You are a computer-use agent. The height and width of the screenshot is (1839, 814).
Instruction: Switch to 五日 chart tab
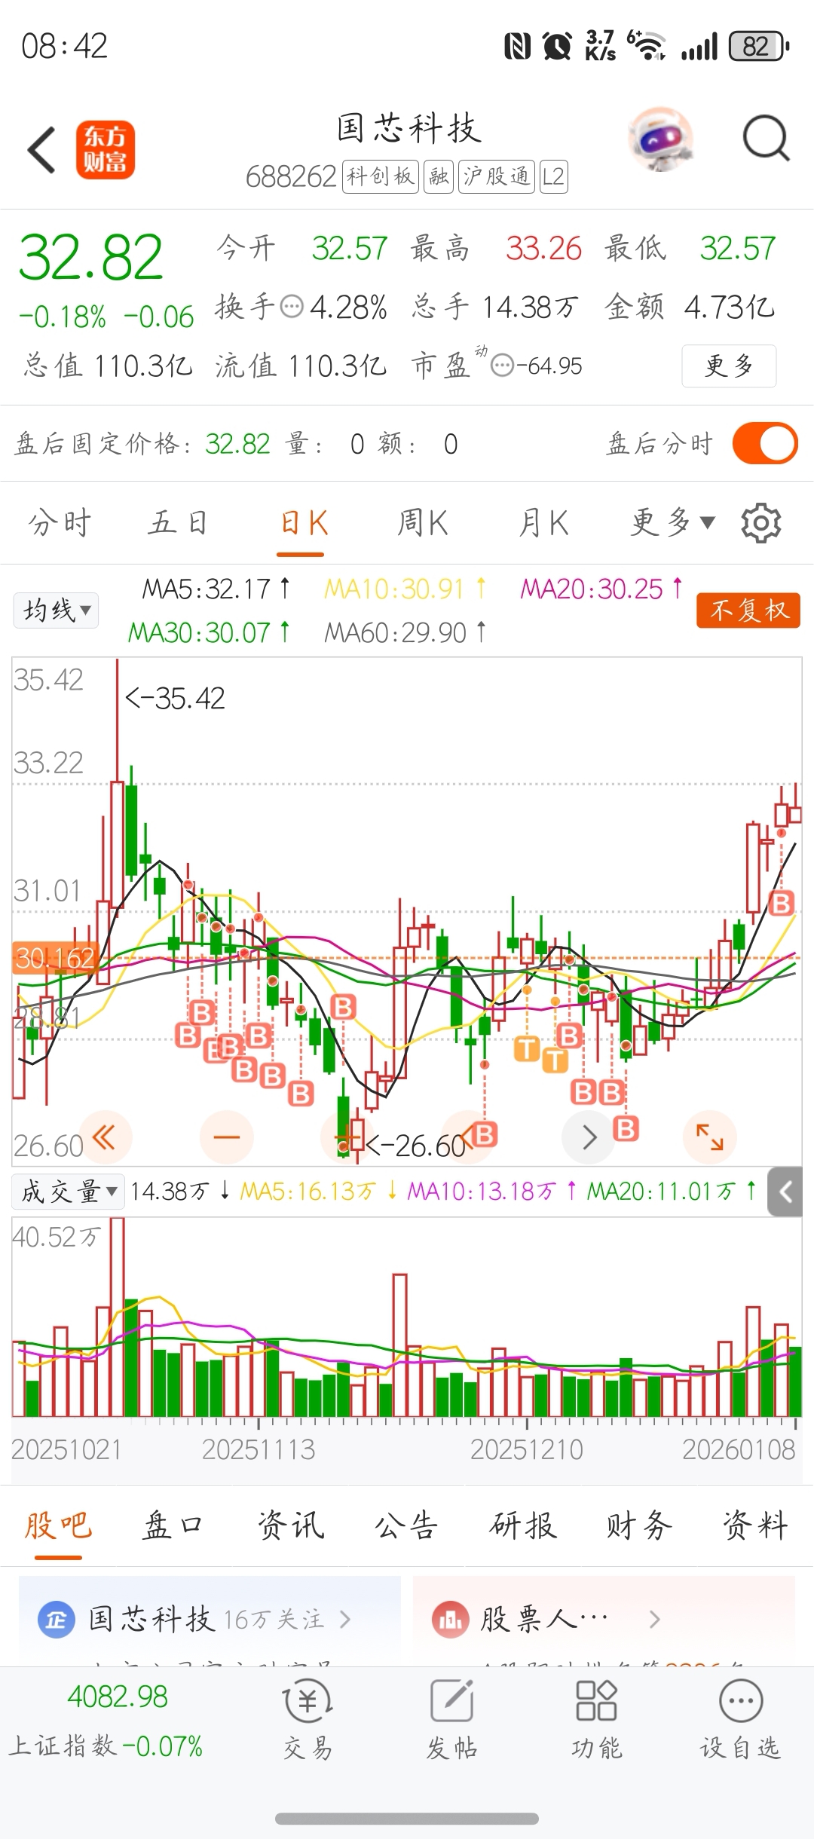178,522
